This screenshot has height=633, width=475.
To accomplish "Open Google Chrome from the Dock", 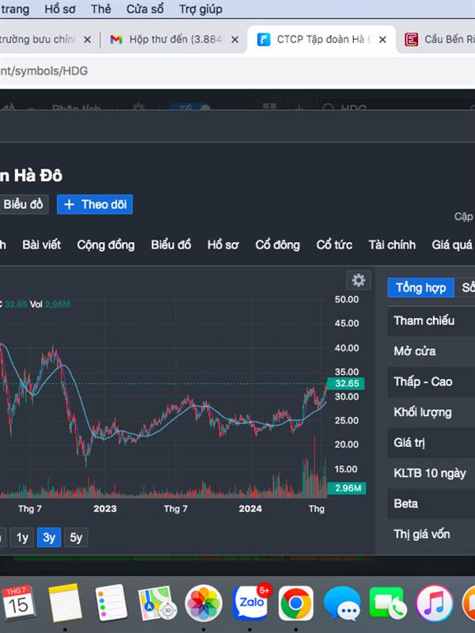I will (296, 603).
